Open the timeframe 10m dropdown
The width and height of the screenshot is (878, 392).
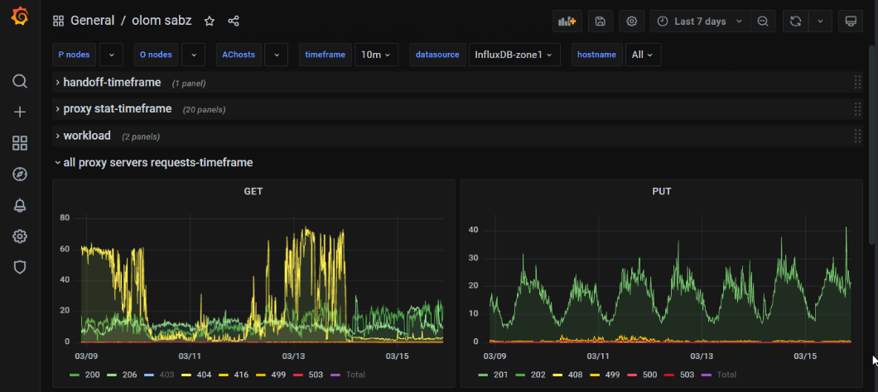(376, 55)
